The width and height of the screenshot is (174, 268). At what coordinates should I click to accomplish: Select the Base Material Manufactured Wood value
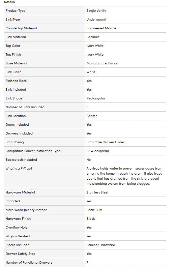pos(102,63)
